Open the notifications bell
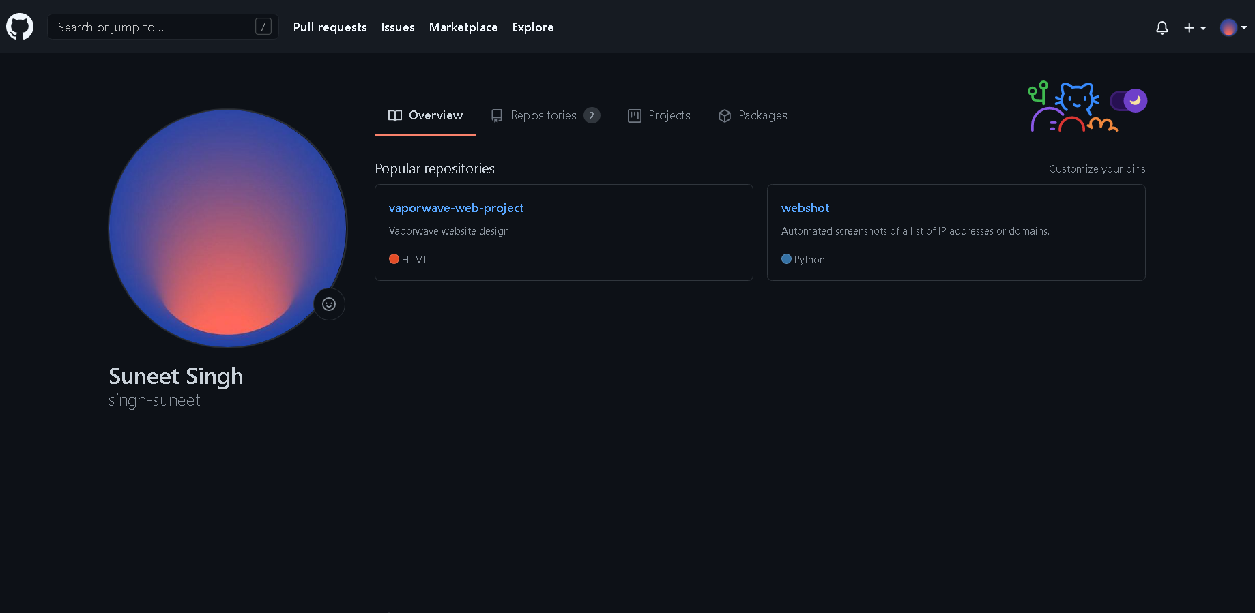Image resolution: width=1255 pixels, height=613 pixels. click(1162, 27)
